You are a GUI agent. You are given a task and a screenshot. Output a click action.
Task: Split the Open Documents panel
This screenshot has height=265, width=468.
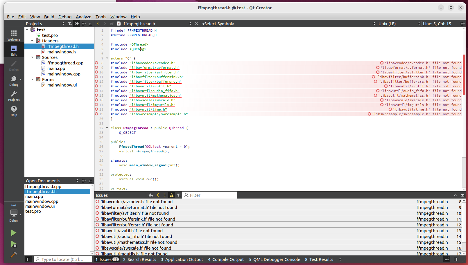click(x=84, y=181)
